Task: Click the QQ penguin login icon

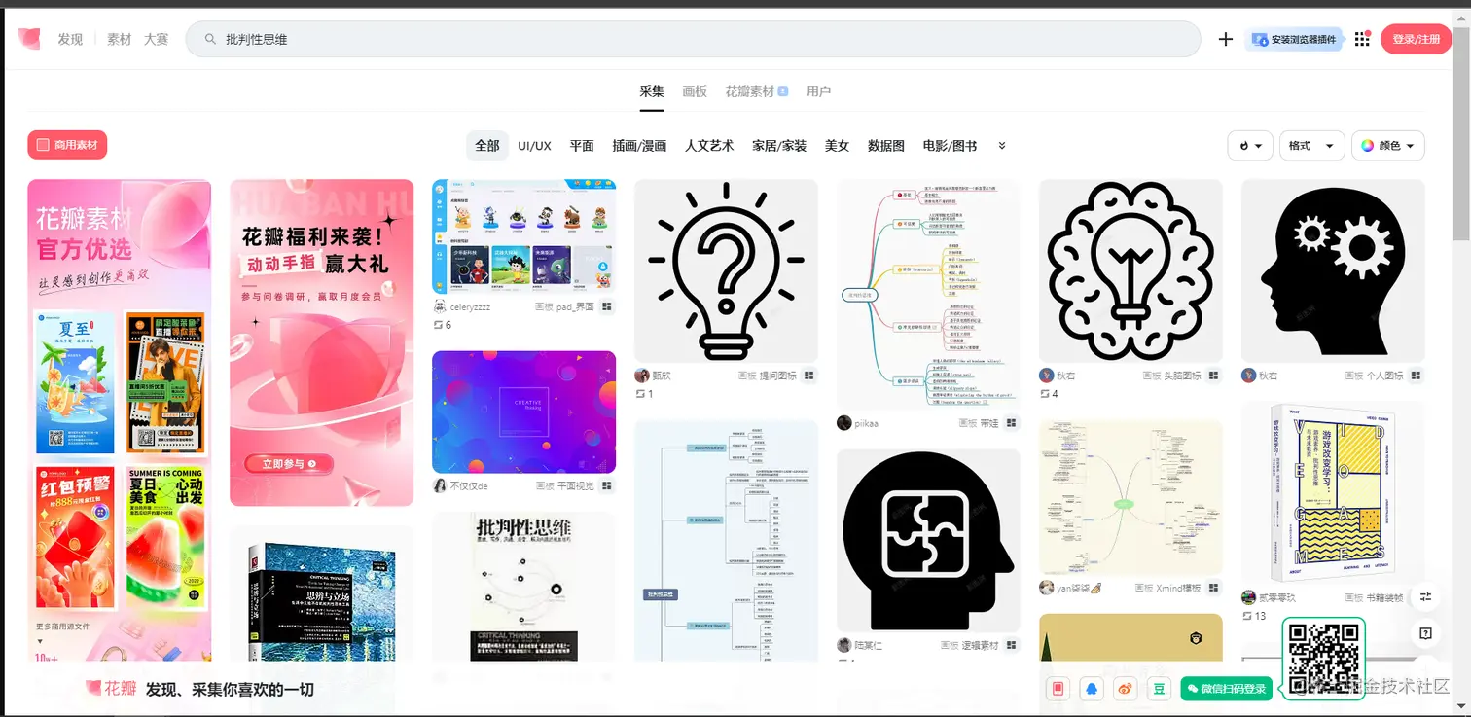Action: click(x=1092, y=689)
